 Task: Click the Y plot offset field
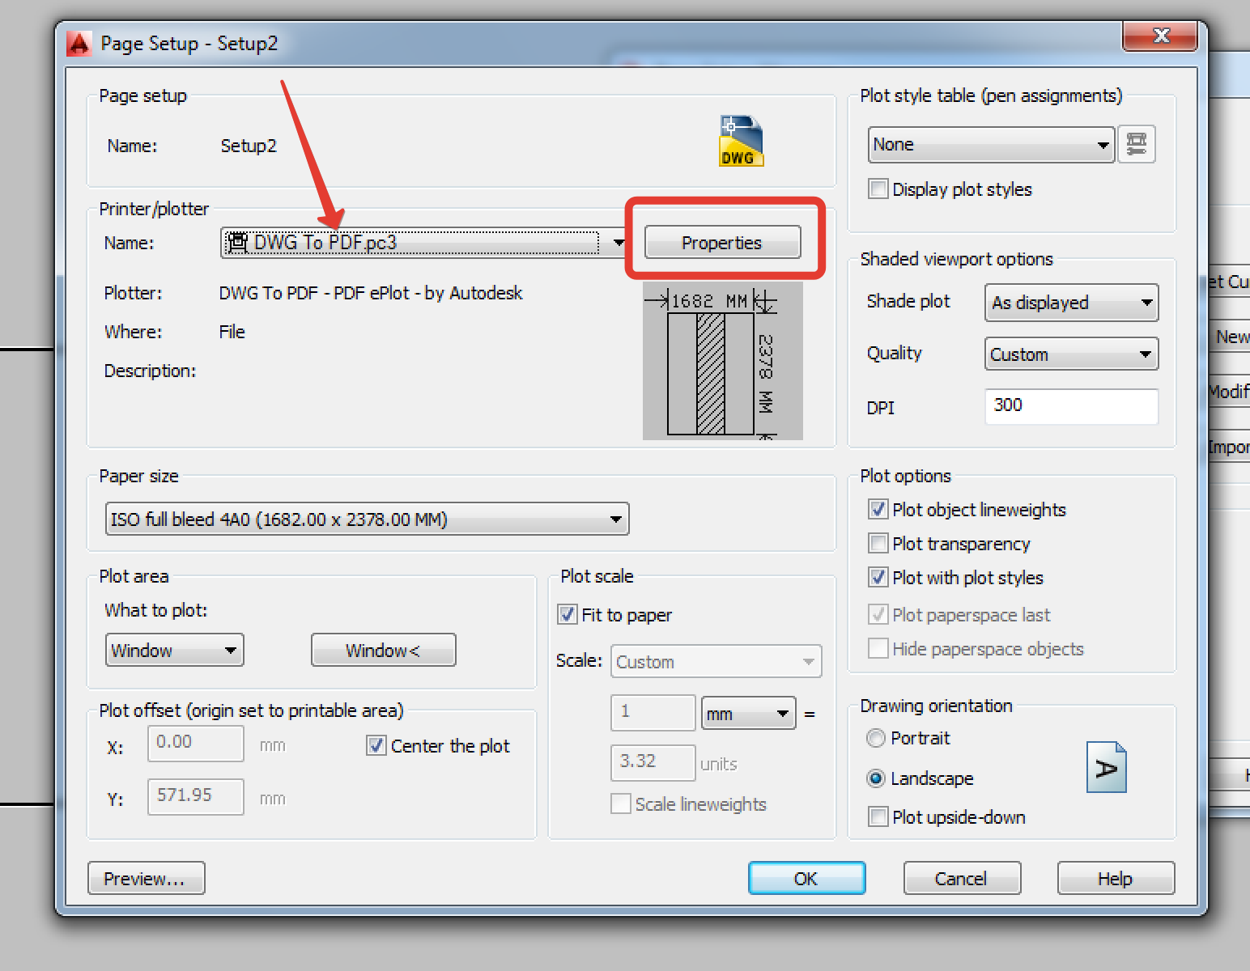pyautogui.click(x=195, y=796)
